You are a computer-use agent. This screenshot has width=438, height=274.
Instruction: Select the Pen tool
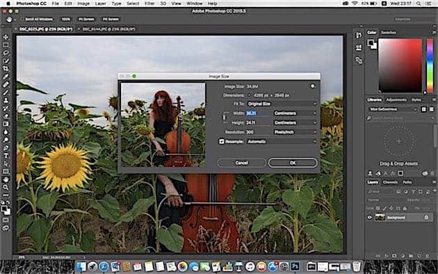coord(6,147)
